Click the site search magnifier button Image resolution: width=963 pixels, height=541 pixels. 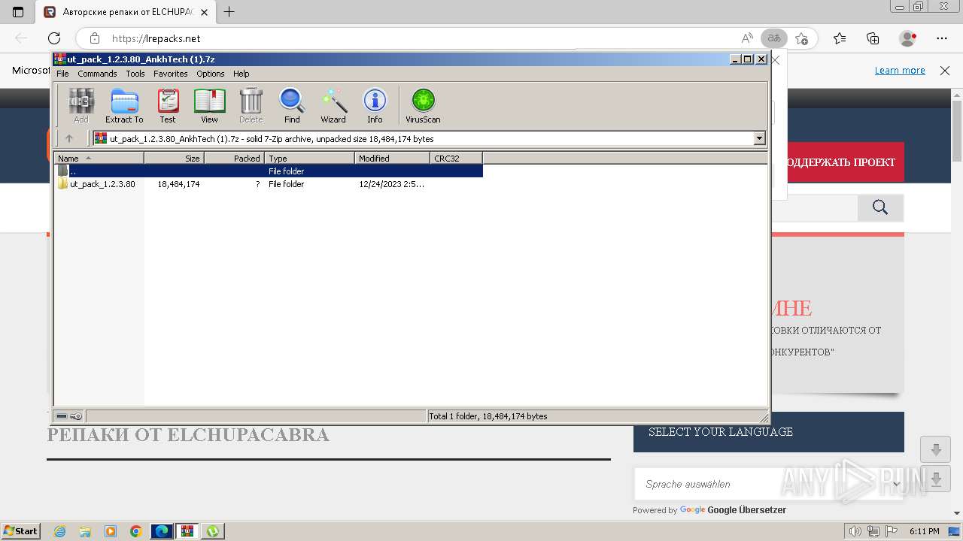pos(880,208)
